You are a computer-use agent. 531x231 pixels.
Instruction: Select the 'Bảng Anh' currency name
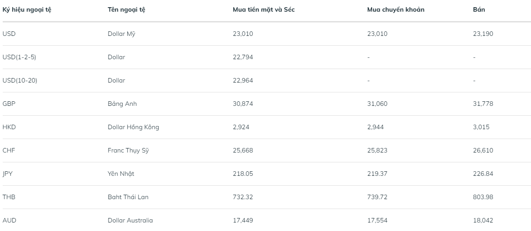click(x=122, y=104)
